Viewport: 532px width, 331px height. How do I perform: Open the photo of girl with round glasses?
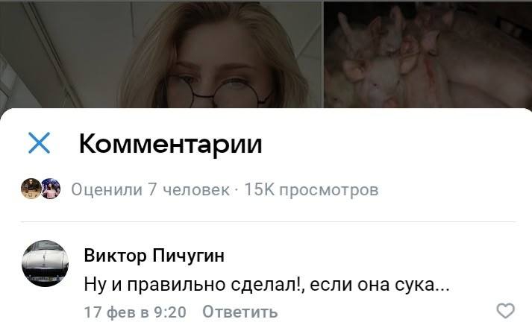click(x=161, y=54)
